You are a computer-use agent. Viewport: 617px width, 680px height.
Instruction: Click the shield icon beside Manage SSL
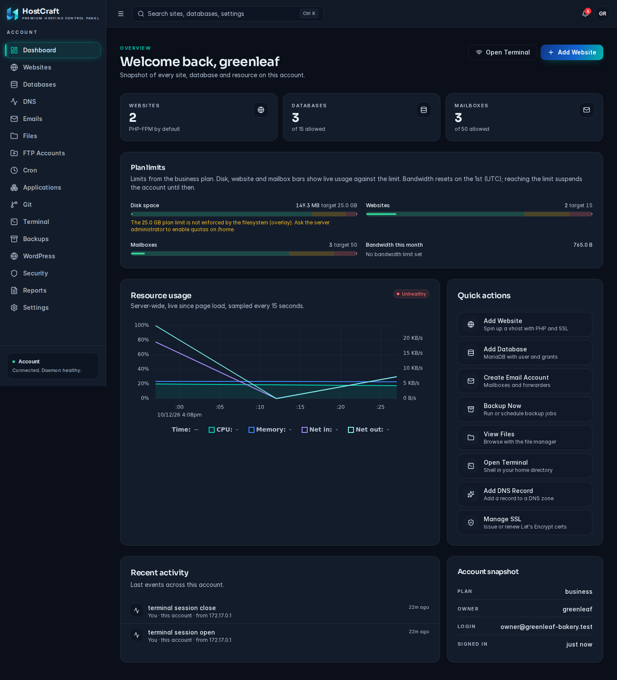[471, 523]
